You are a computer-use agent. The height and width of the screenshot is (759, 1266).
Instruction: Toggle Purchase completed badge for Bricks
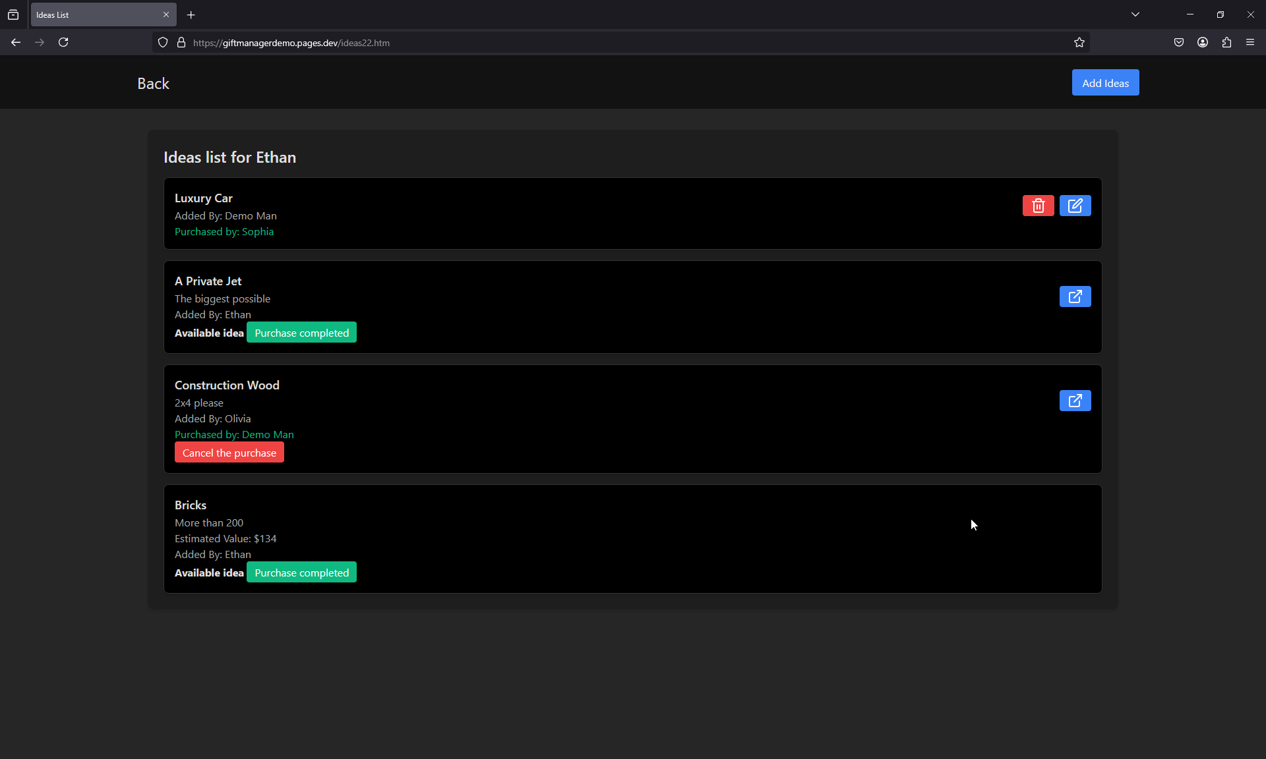[301, 572]
